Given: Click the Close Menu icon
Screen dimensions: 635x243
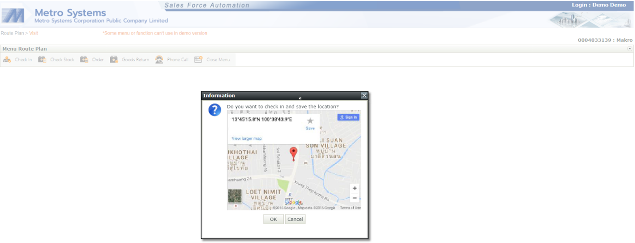Looking at the screenshot, I should tap(198, 59).
